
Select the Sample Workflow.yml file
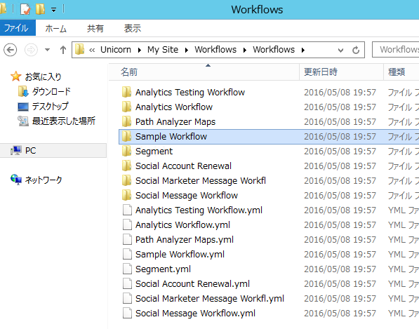coord(180,254)
